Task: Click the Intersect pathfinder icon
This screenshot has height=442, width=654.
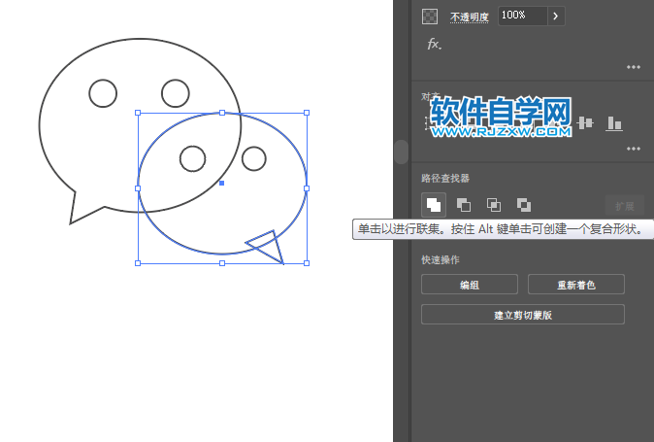Action: coord(494,205)
